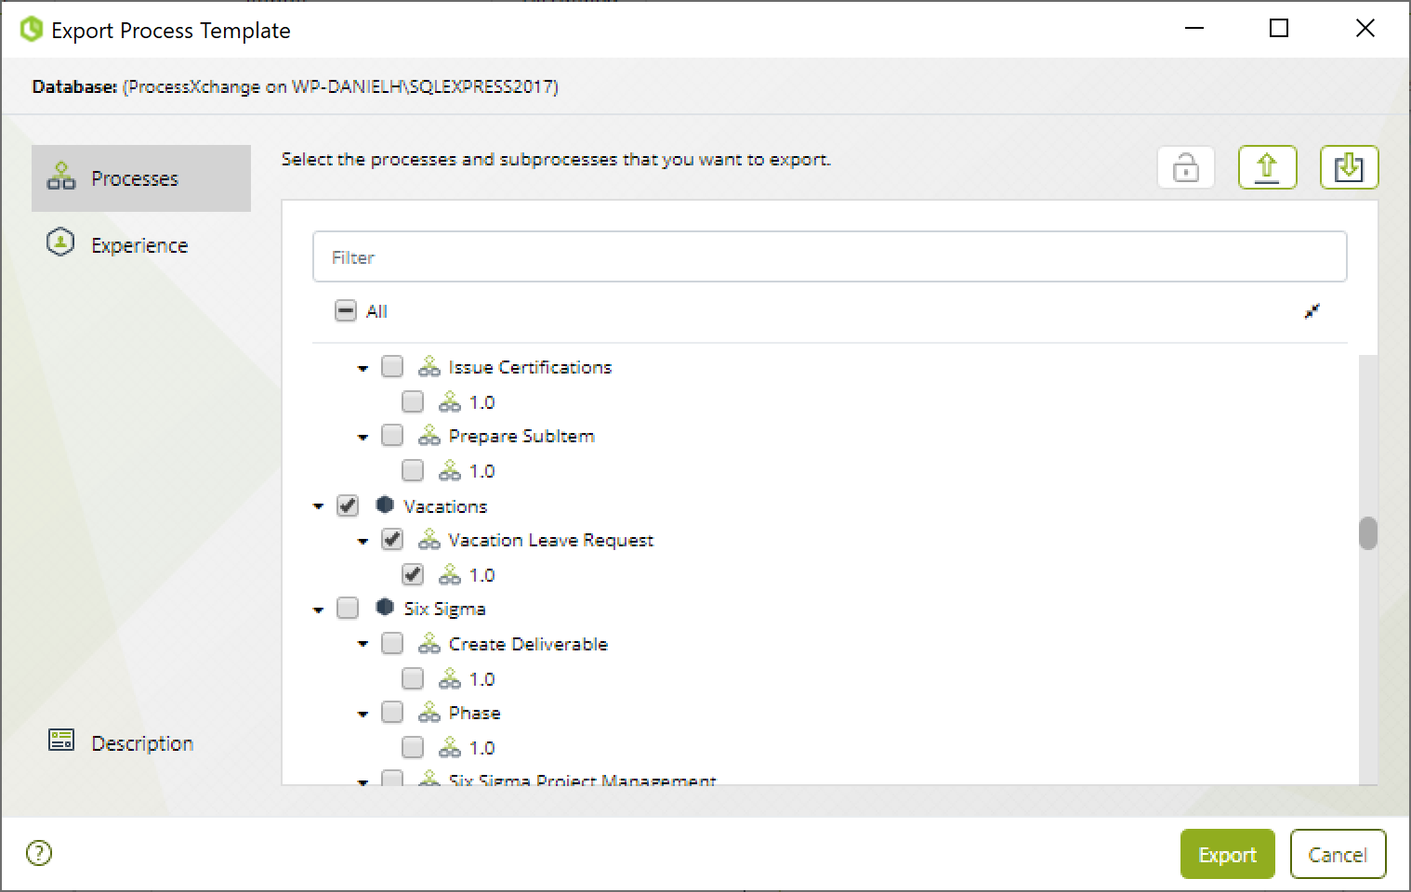This screenshot has height=892, width=1411.
Task: Click the Create Deliverable process icon
Action: [x=429, y=644]
